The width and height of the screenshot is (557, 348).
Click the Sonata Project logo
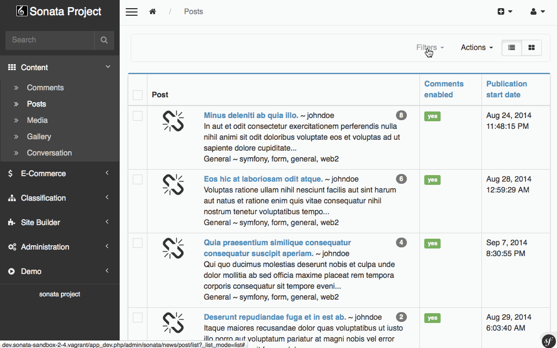click(59, 11)
